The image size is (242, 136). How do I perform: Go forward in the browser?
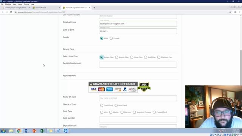pyautogui.click(x=7, y=12)
